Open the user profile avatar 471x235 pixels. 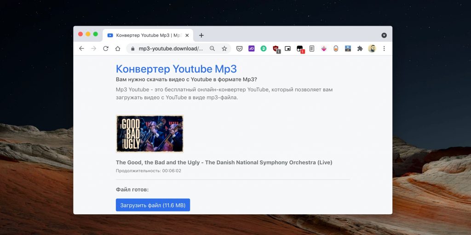tap(372, 49)
